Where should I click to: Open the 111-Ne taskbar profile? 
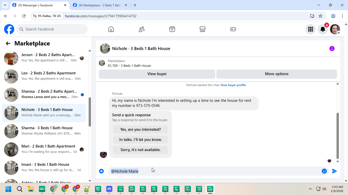(x=121, y=189)
